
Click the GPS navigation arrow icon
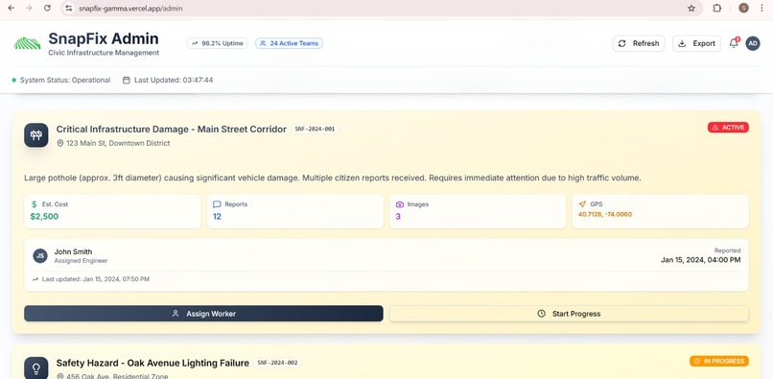pyautogui.click(x=582, y=204)
